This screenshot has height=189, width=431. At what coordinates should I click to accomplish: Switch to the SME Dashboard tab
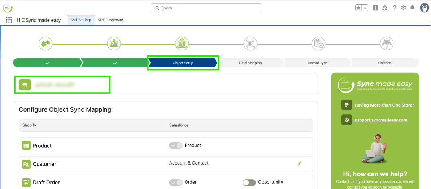[110, 20]
